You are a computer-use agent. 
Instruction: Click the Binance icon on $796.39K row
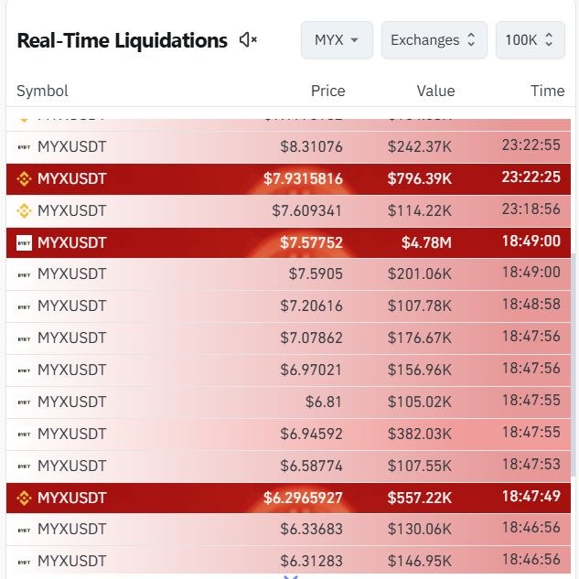click(x=24, y=179)
